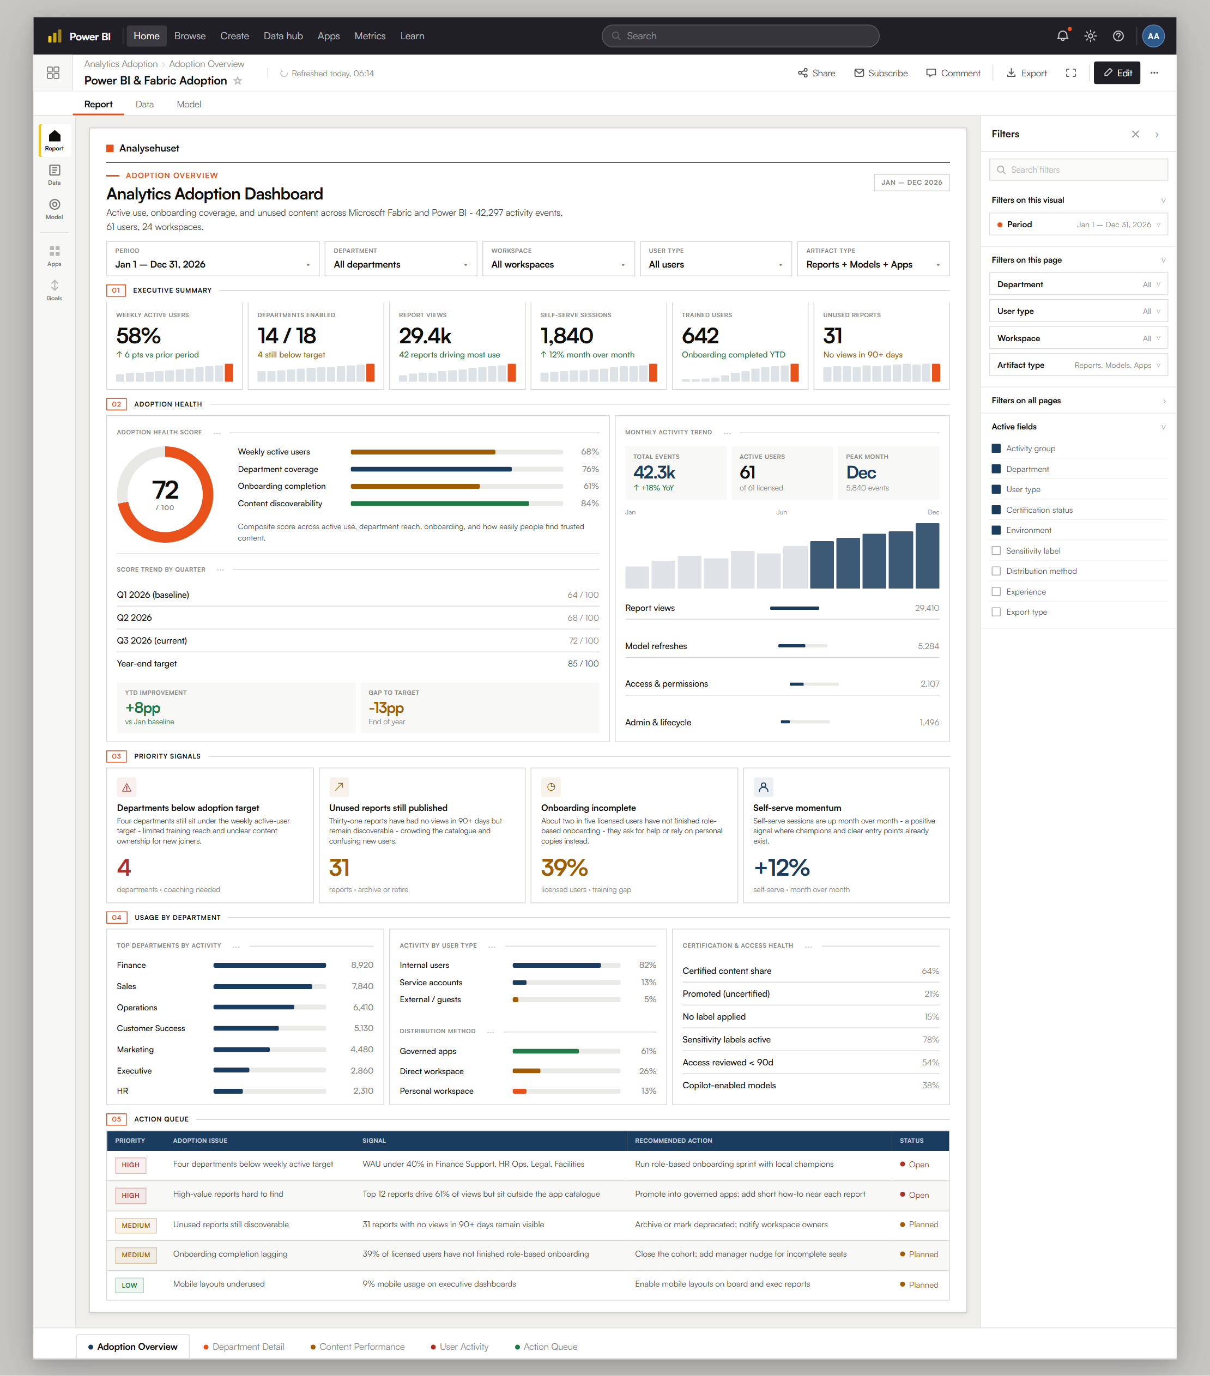The width and height of the screenshot is (1210, 1376).
Task: Open the Department slicer dropdown
Action: click(401, 258)
